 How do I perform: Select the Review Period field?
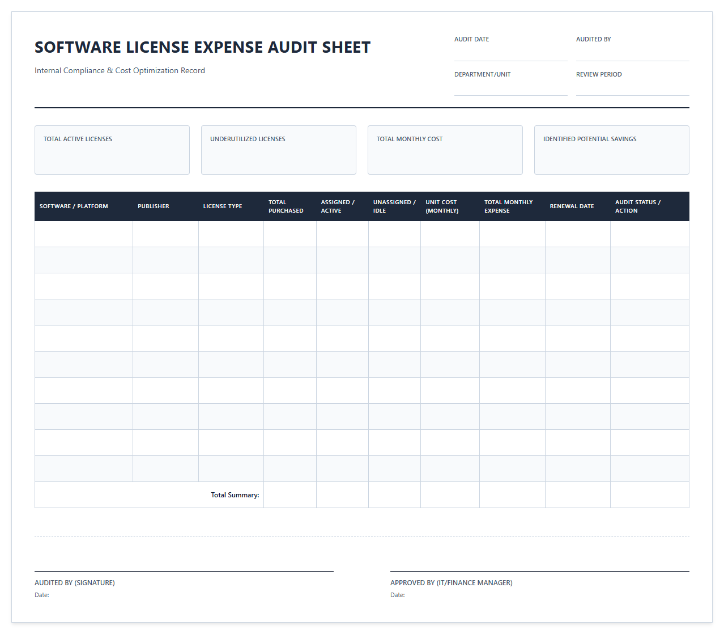click(632, 88)
